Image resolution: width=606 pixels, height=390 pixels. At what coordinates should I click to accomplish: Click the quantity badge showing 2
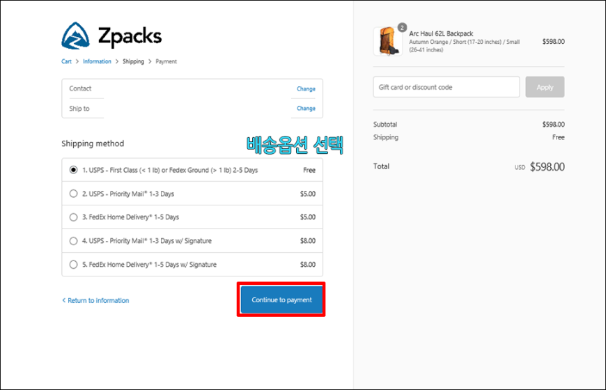[402, 27]
